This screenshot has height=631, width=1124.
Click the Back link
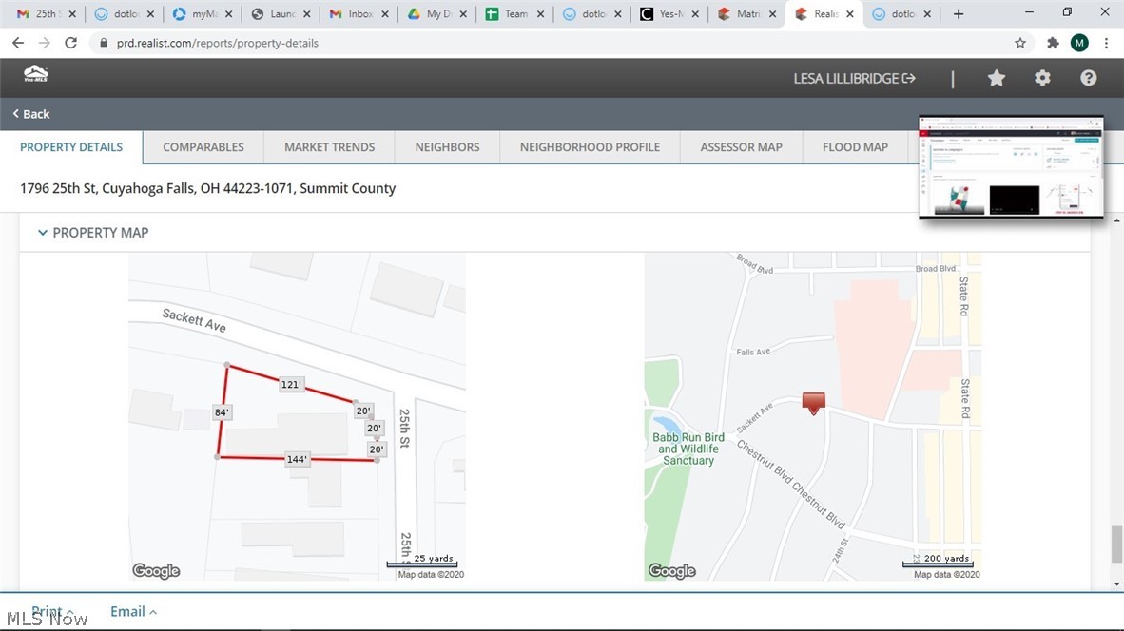(31, 114)
